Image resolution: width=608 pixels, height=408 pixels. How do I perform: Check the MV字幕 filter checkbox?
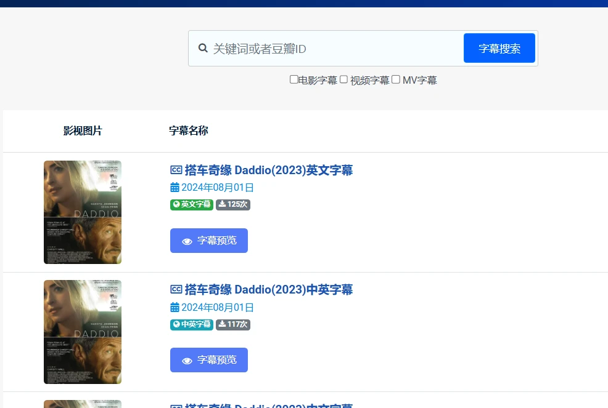[396, 79]
